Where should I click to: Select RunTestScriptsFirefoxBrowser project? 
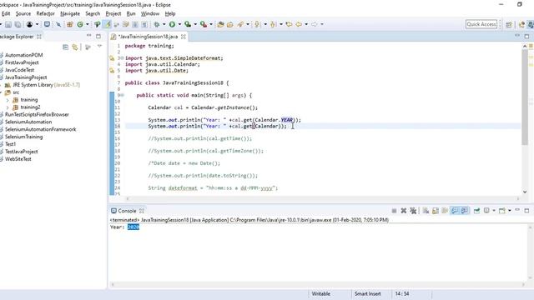37,115
